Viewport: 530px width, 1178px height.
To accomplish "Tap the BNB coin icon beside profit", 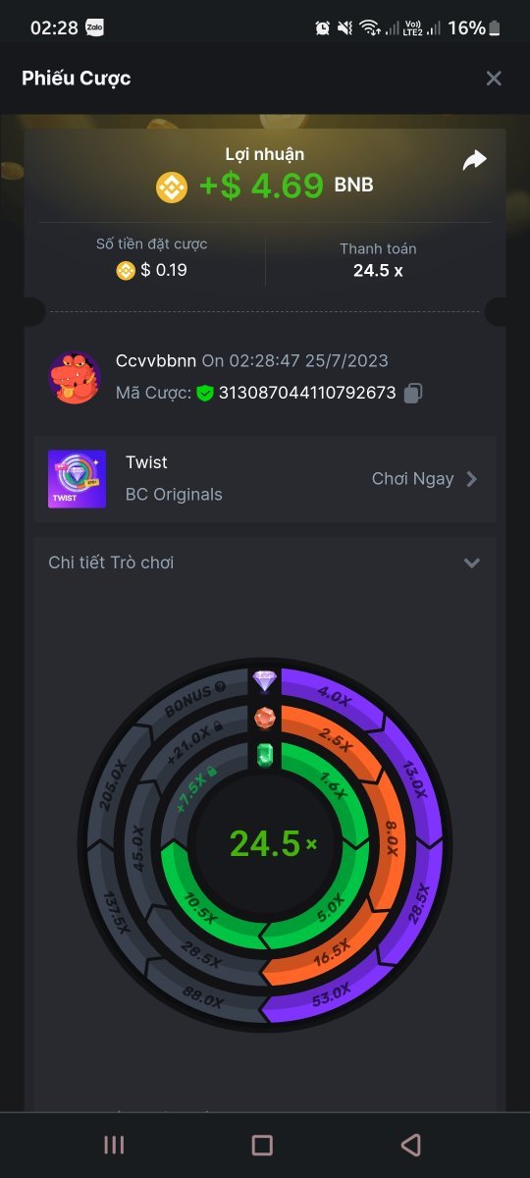I will [172, 187].
